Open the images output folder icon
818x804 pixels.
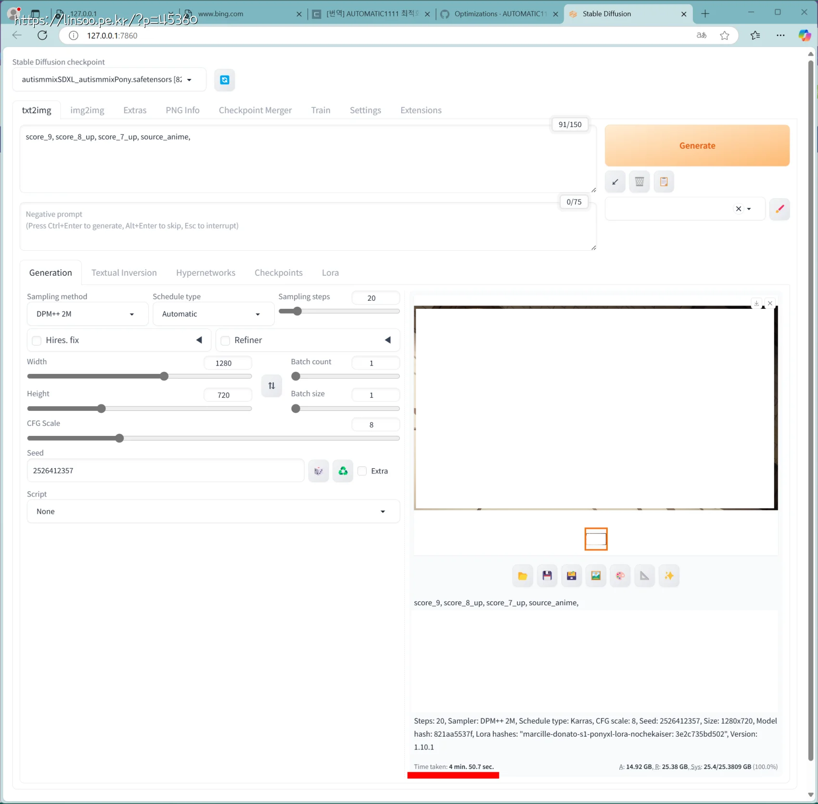pos(523,576)
